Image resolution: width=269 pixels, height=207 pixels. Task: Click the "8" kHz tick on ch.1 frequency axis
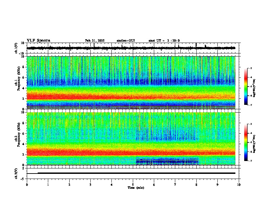(24, 67)
